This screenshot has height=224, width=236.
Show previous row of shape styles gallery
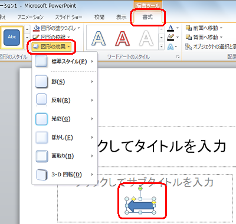tap(27, 29)
